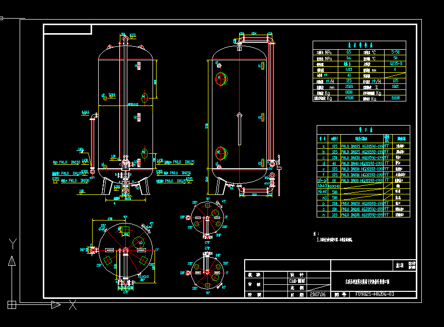This screenshot has width=444, height=327.
Task: Select the size value 40 in nozzle row d
Action: (334, 163)
